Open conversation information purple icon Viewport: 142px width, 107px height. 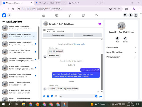99,24
